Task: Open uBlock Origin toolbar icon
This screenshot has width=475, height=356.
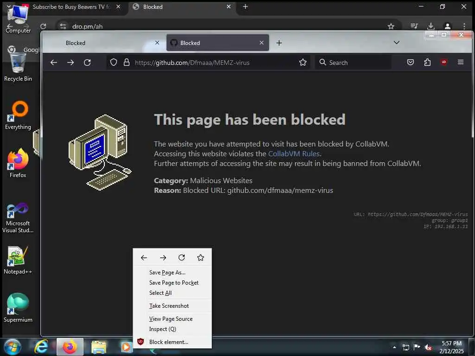Action: (444, 62)
